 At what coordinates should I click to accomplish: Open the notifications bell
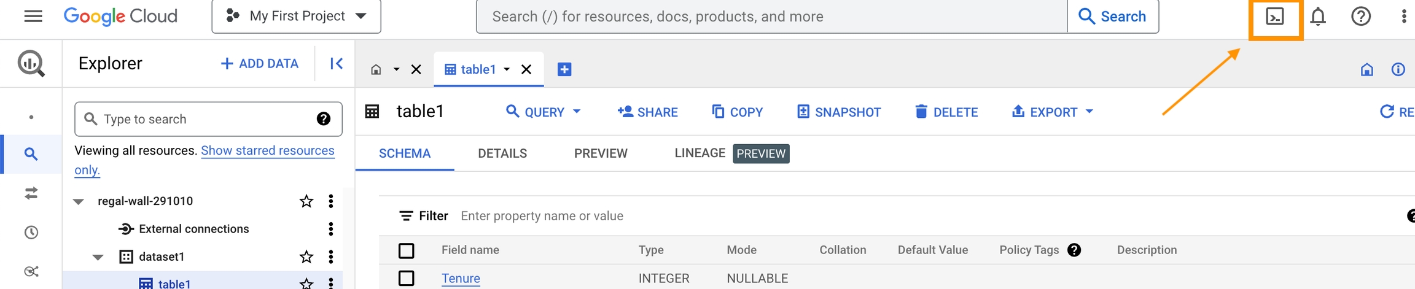[x=1318, y=17]
